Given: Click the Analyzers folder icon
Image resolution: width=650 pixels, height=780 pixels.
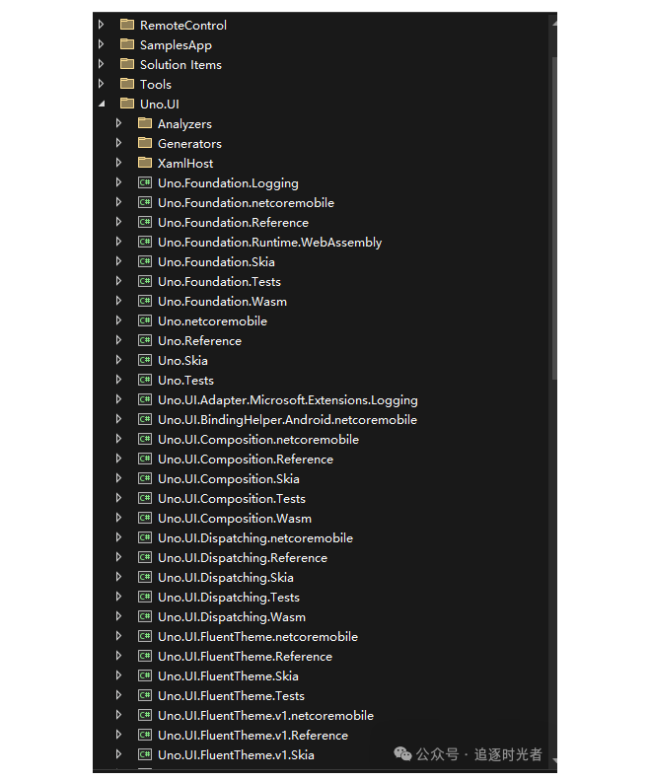Looking at the screenshot, I should [x=144, y=123].
